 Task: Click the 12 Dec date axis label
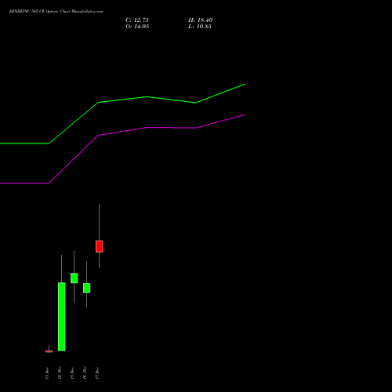60,373
